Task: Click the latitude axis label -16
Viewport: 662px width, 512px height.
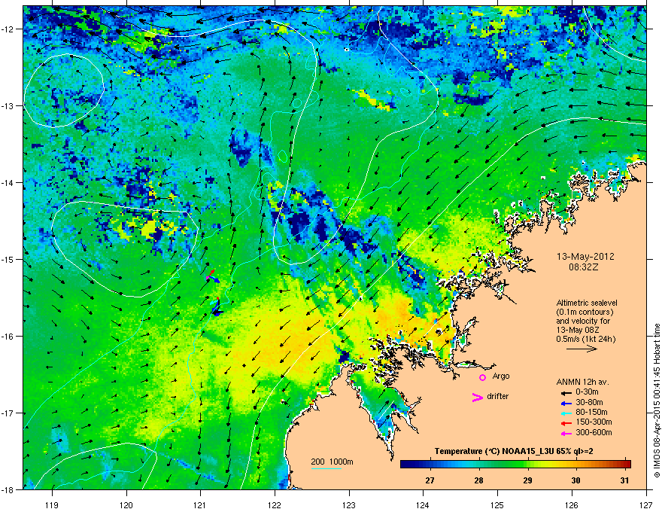Action: (8, 337)
